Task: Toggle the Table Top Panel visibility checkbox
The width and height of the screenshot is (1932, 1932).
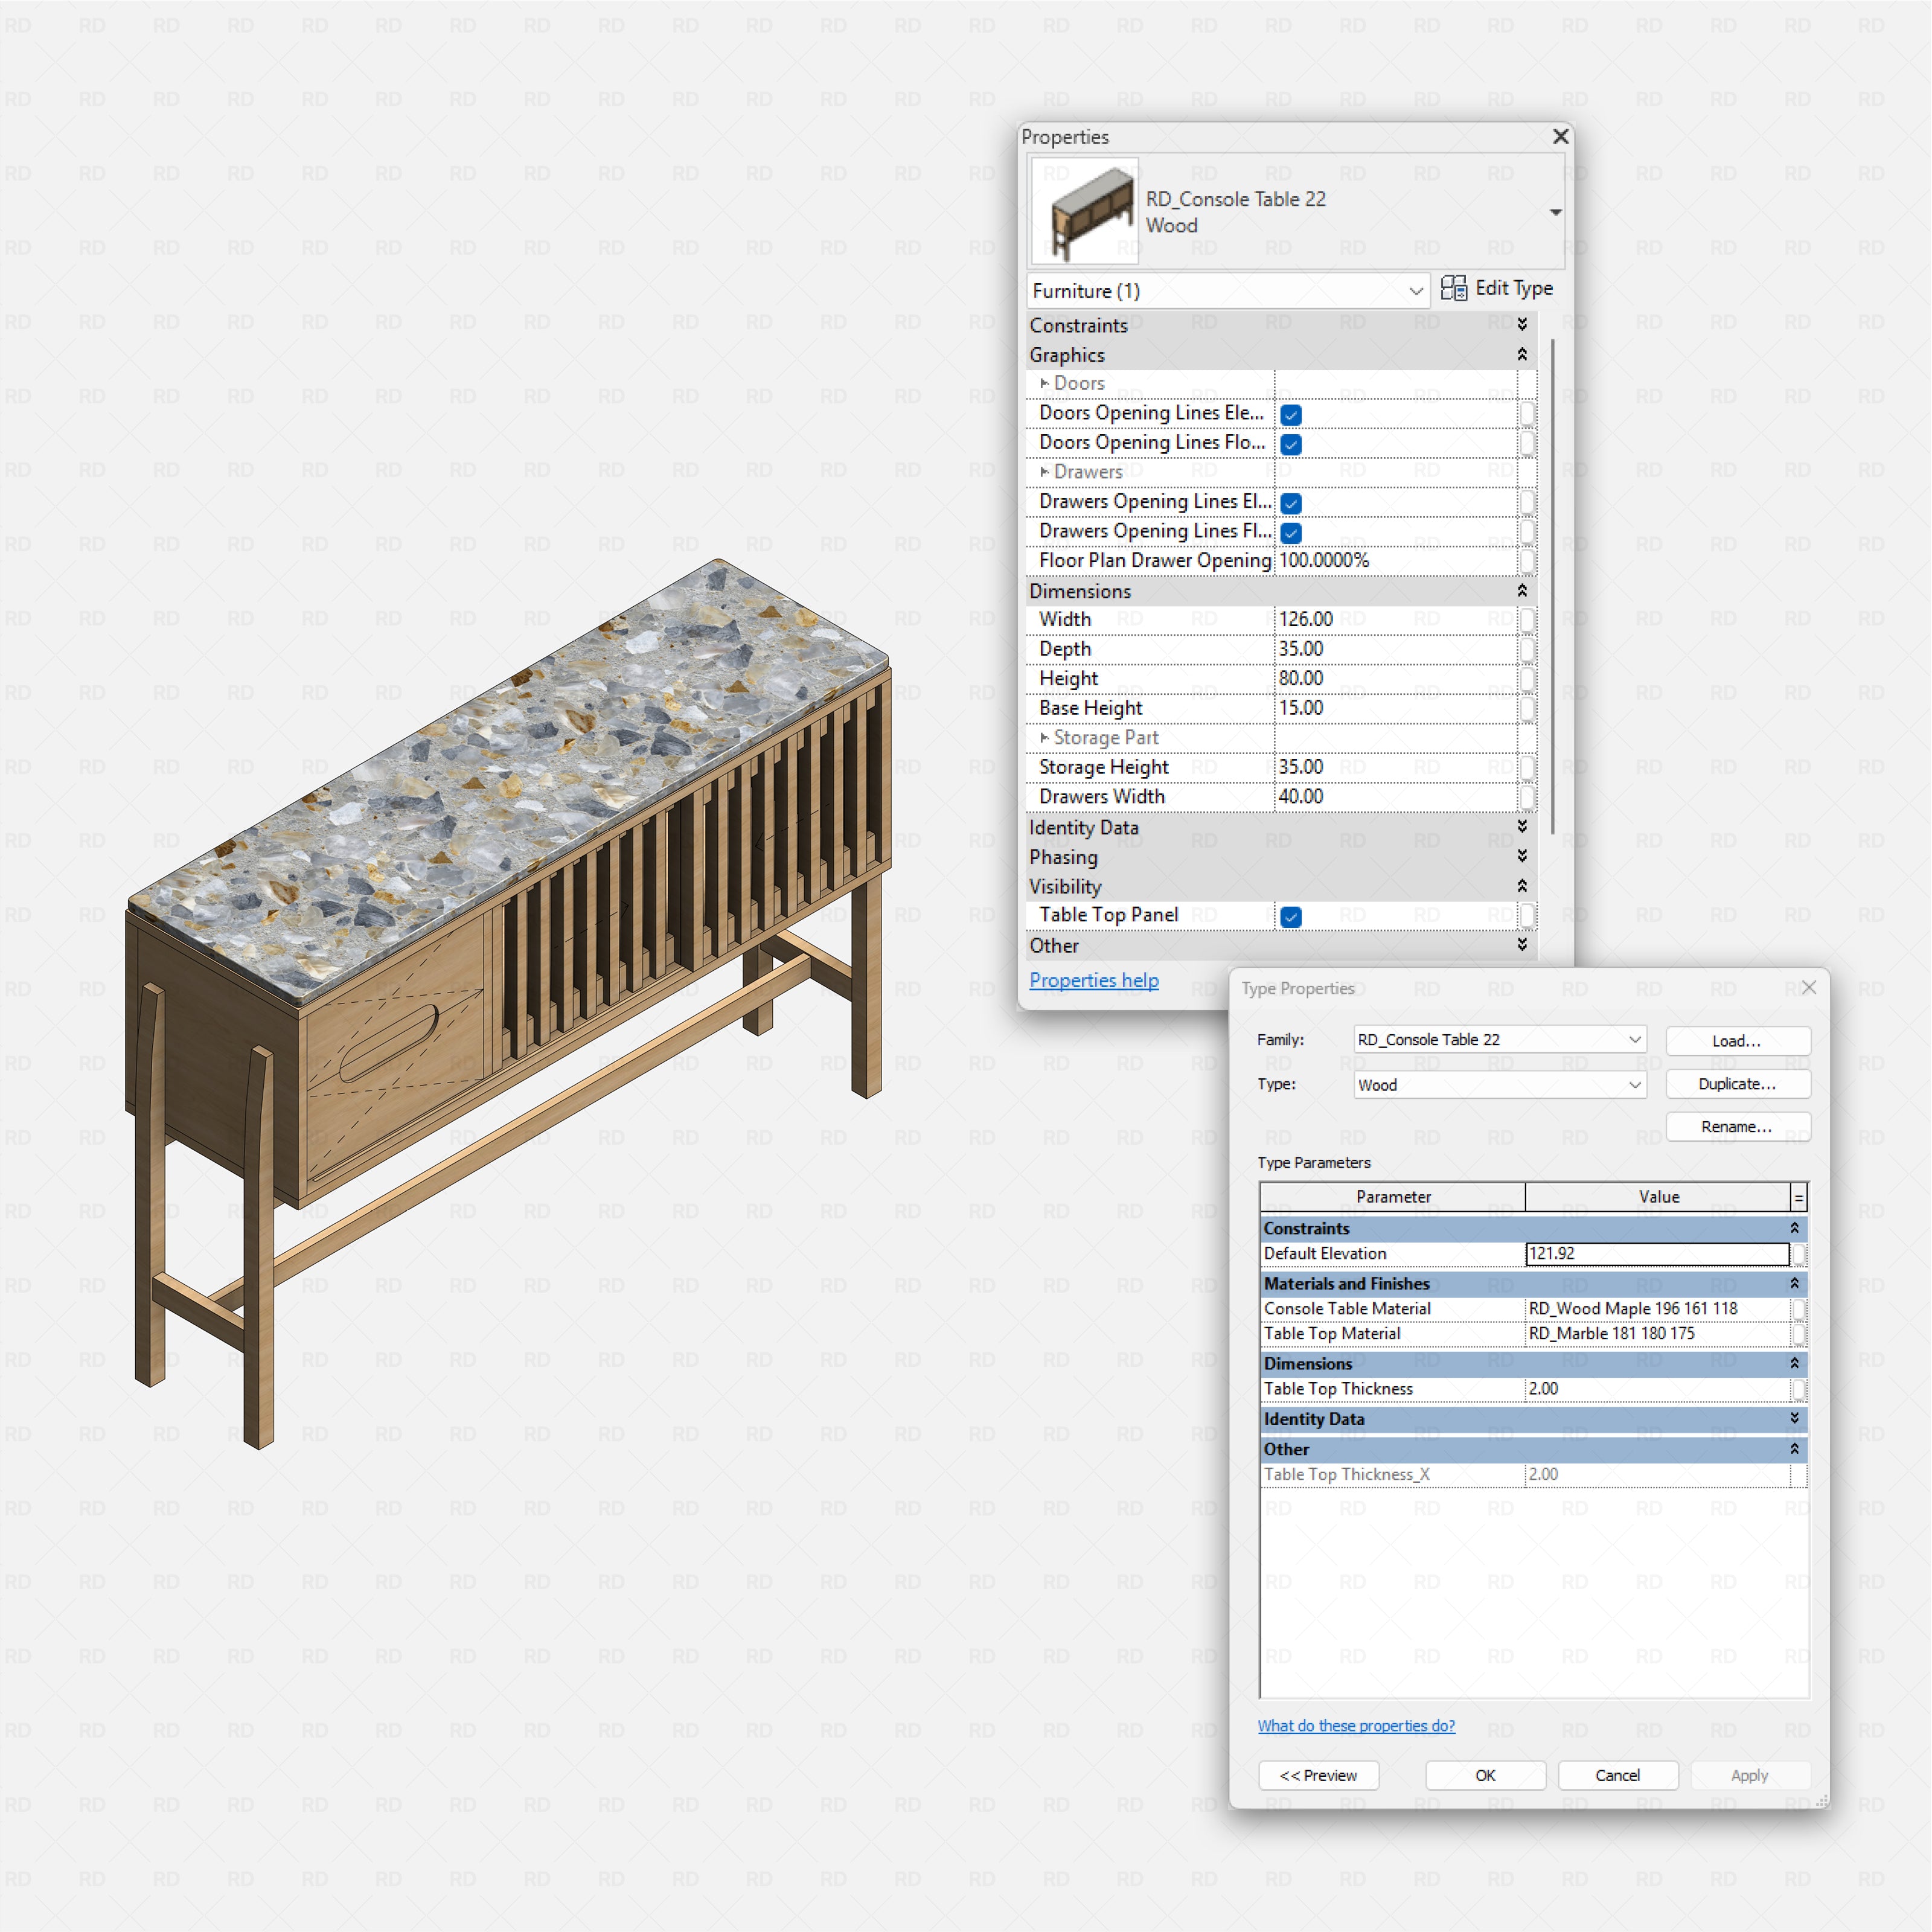Action: tap(1291, 916)
